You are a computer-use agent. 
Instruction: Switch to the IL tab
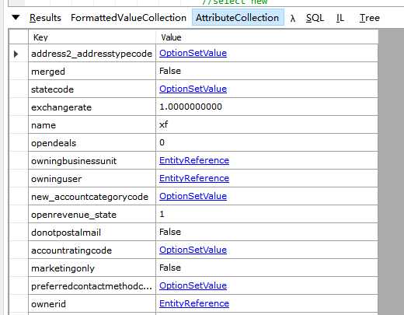[340, 18]
